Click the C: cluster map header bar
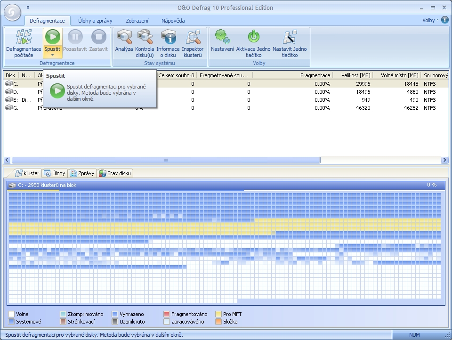 click(226, 185)
